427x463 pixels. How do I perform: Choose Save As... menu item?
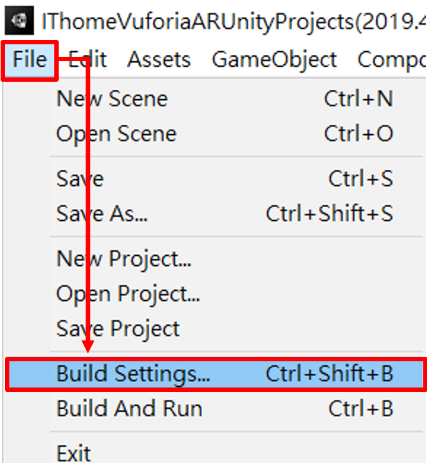coord(102,213)
